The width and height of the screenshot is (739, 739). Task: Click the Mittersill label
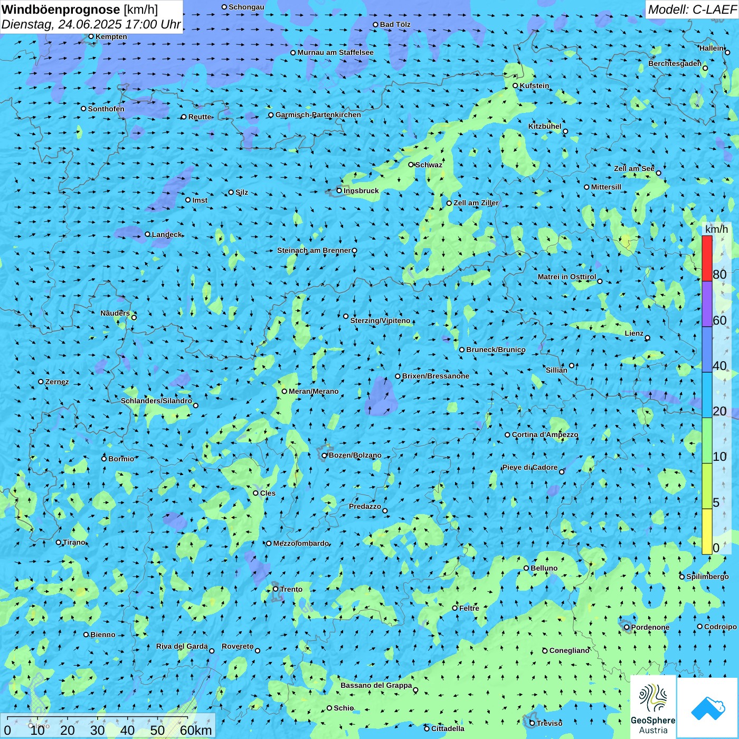(x=606, y=187)
